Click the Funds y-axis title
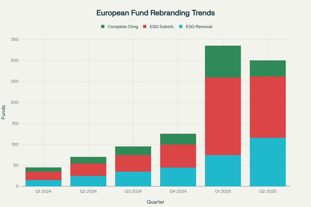The image size is (311, 207). tap(3, 112)
